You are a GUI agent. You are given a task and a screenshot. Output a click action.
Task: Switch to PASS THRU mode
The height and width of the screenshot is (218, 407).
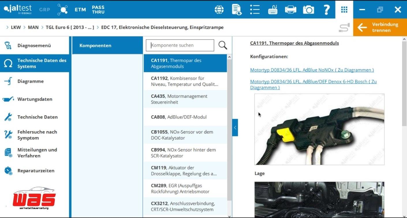98,10
